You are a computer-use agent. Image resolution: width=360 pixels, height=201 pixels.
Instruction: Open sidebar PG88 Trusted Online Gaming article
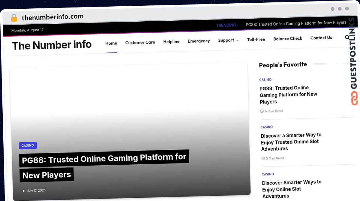click(288, 95)
